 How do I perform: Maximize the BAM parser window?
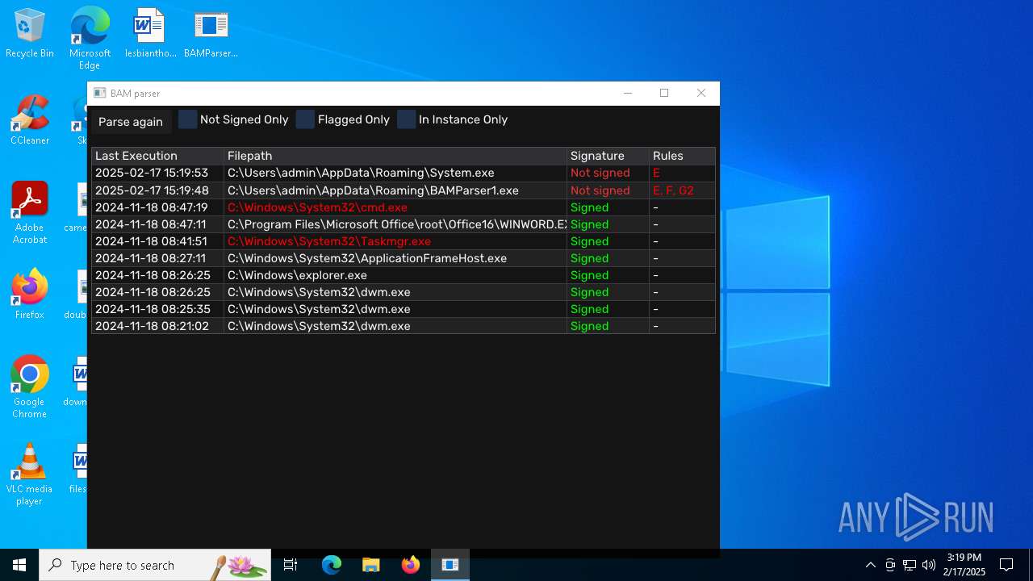click(x=664, y=94)
